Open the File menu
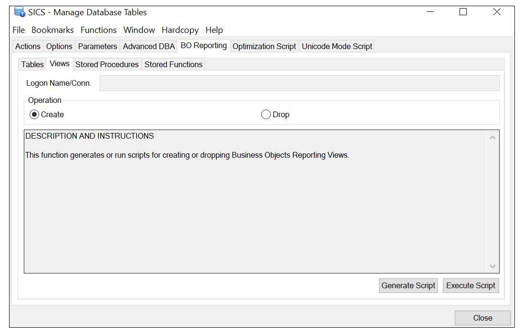522x333 pixels. (x=19, y=30)
